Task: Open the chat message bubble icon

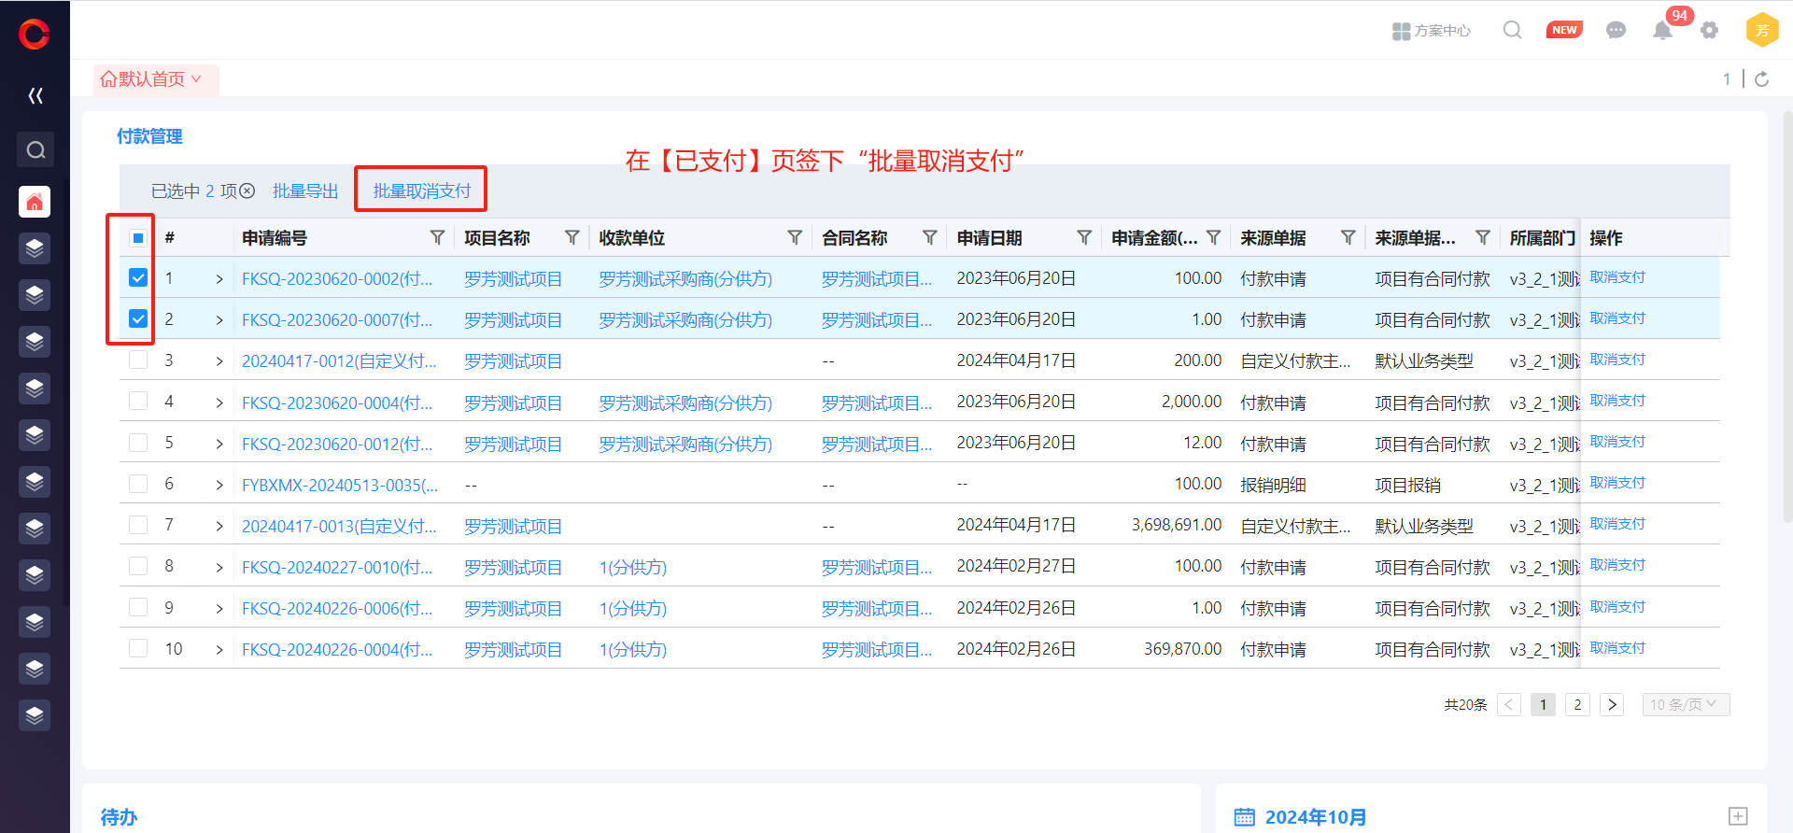Action: click(1616, 31)
